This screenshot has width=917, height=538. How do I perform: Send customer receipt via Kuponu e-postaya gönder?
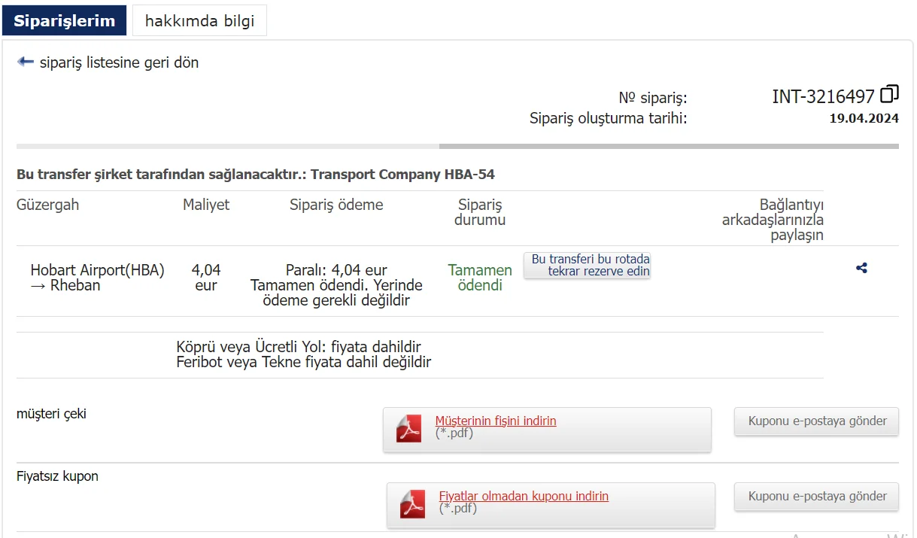click(817, 421)
